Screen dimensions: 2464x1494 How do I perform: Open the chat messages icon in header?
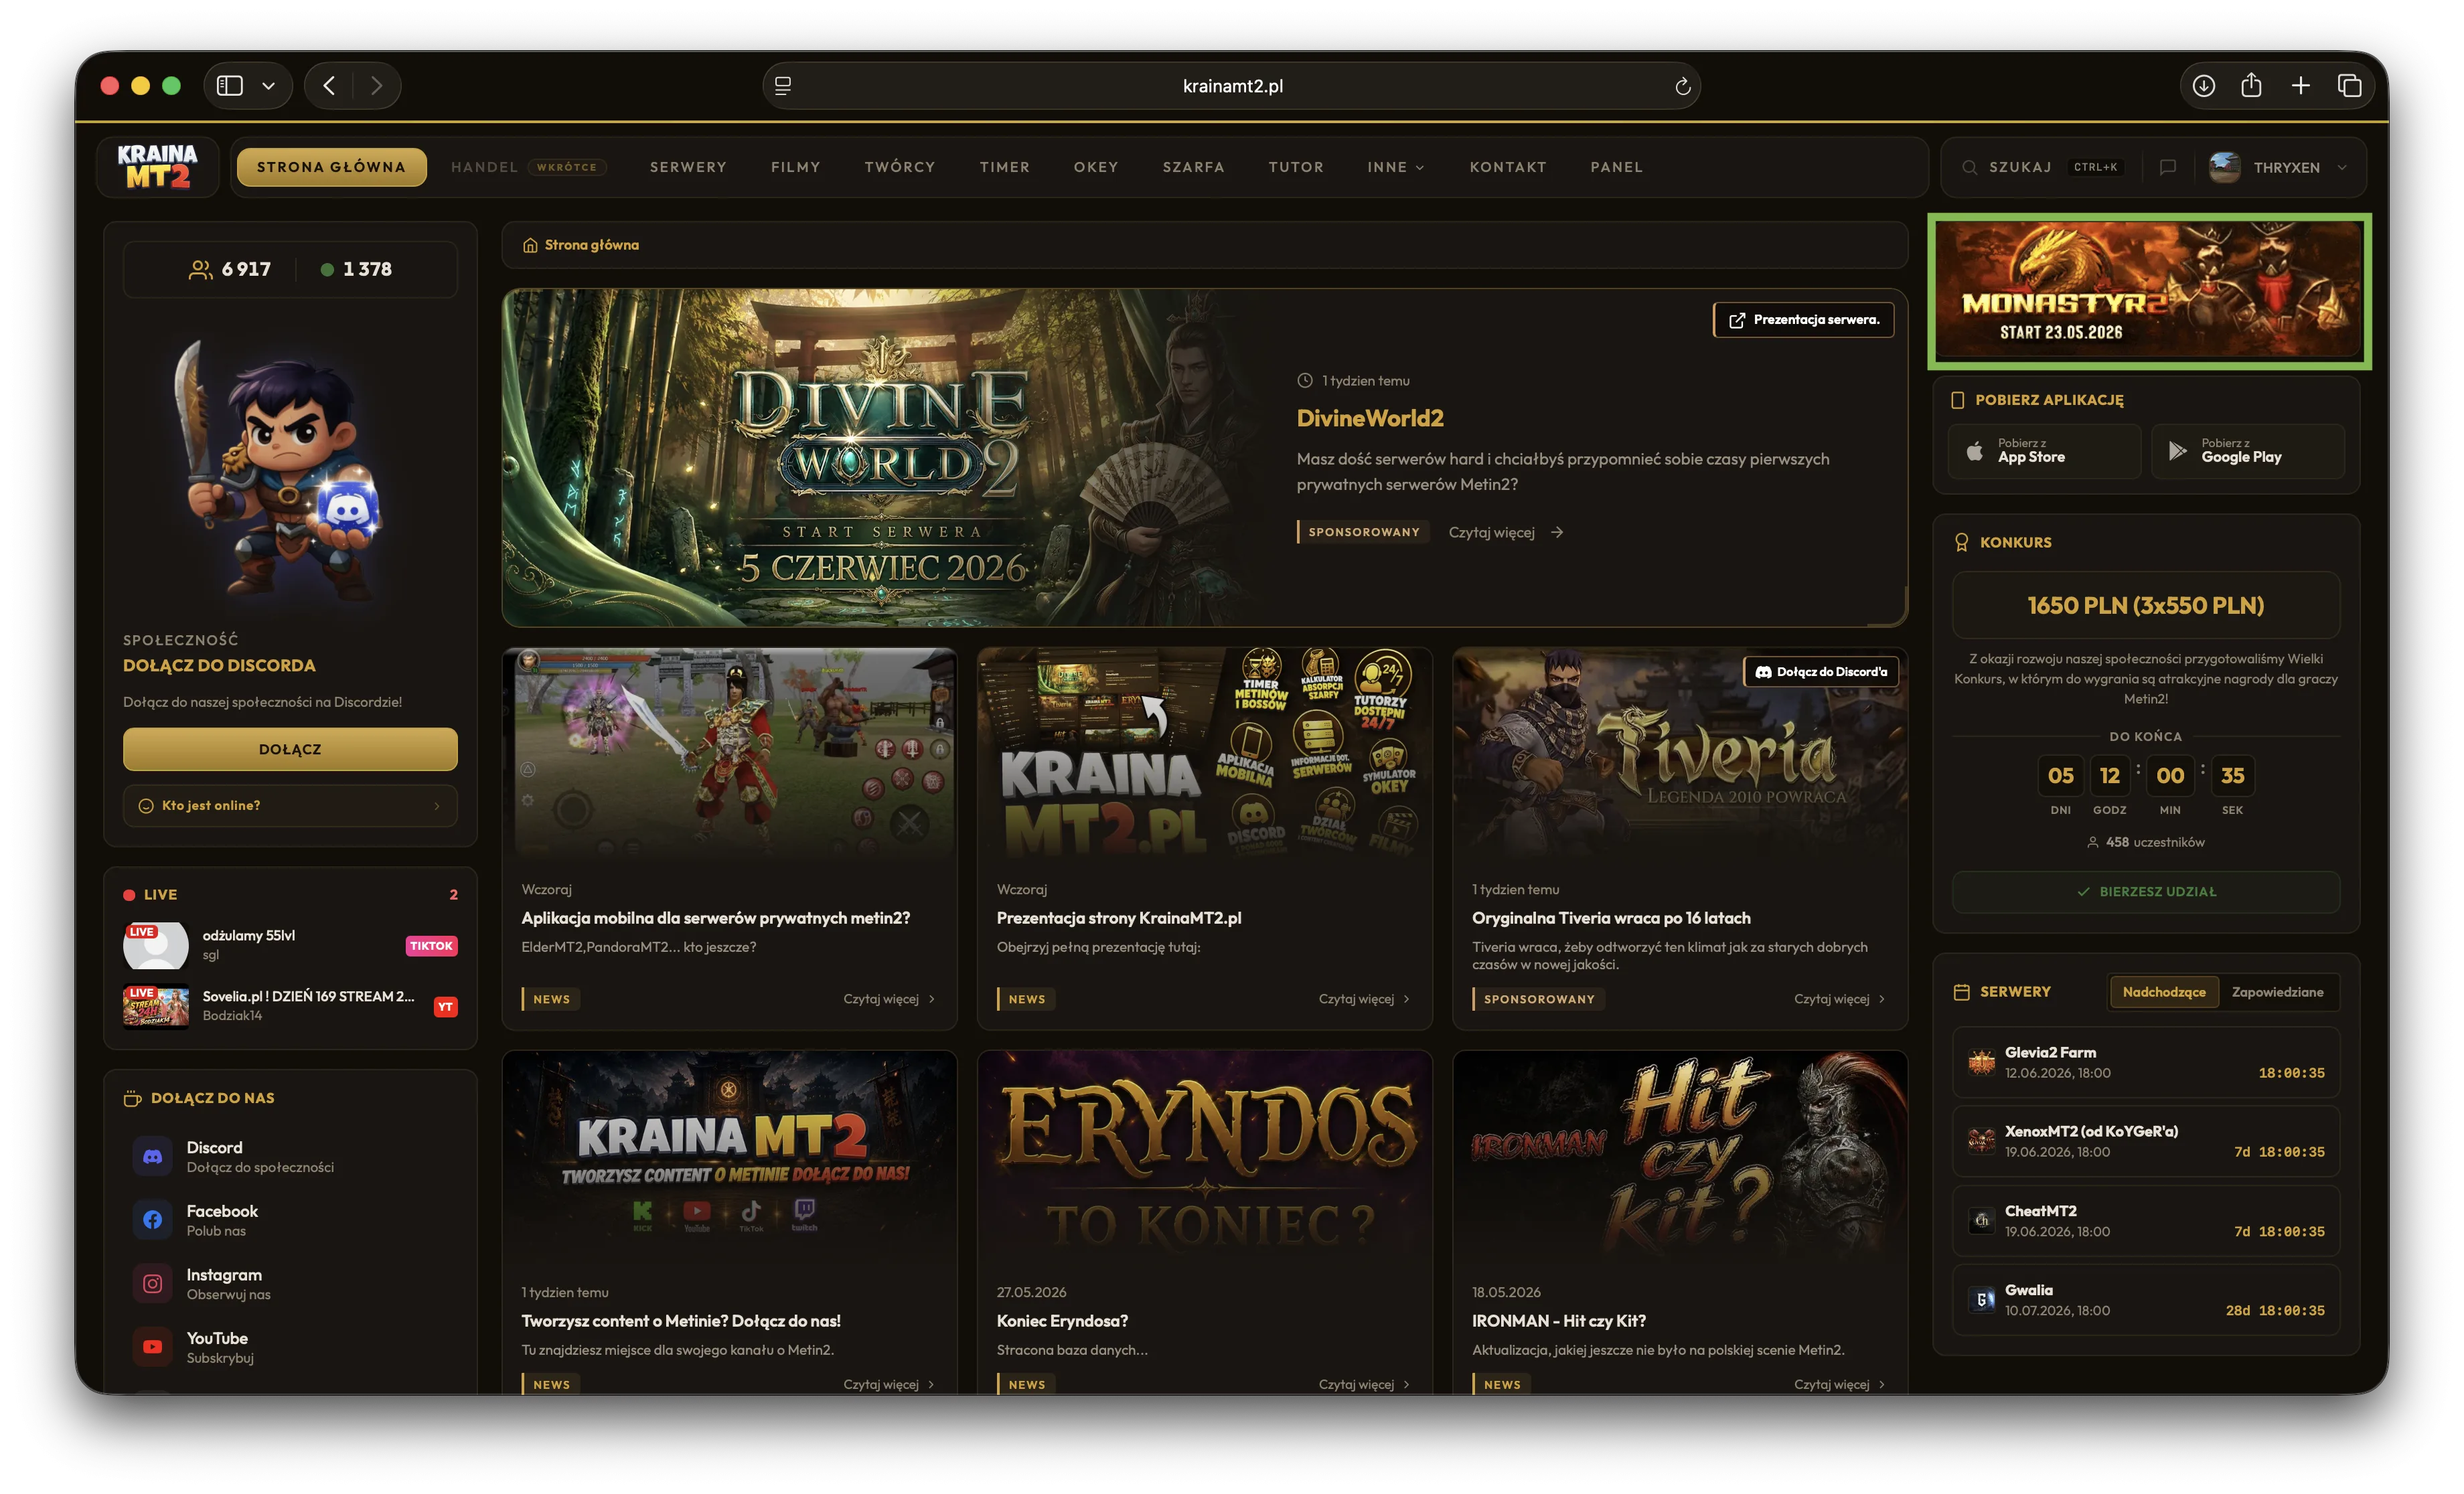pyautogui.click(x=2167, y=167)
